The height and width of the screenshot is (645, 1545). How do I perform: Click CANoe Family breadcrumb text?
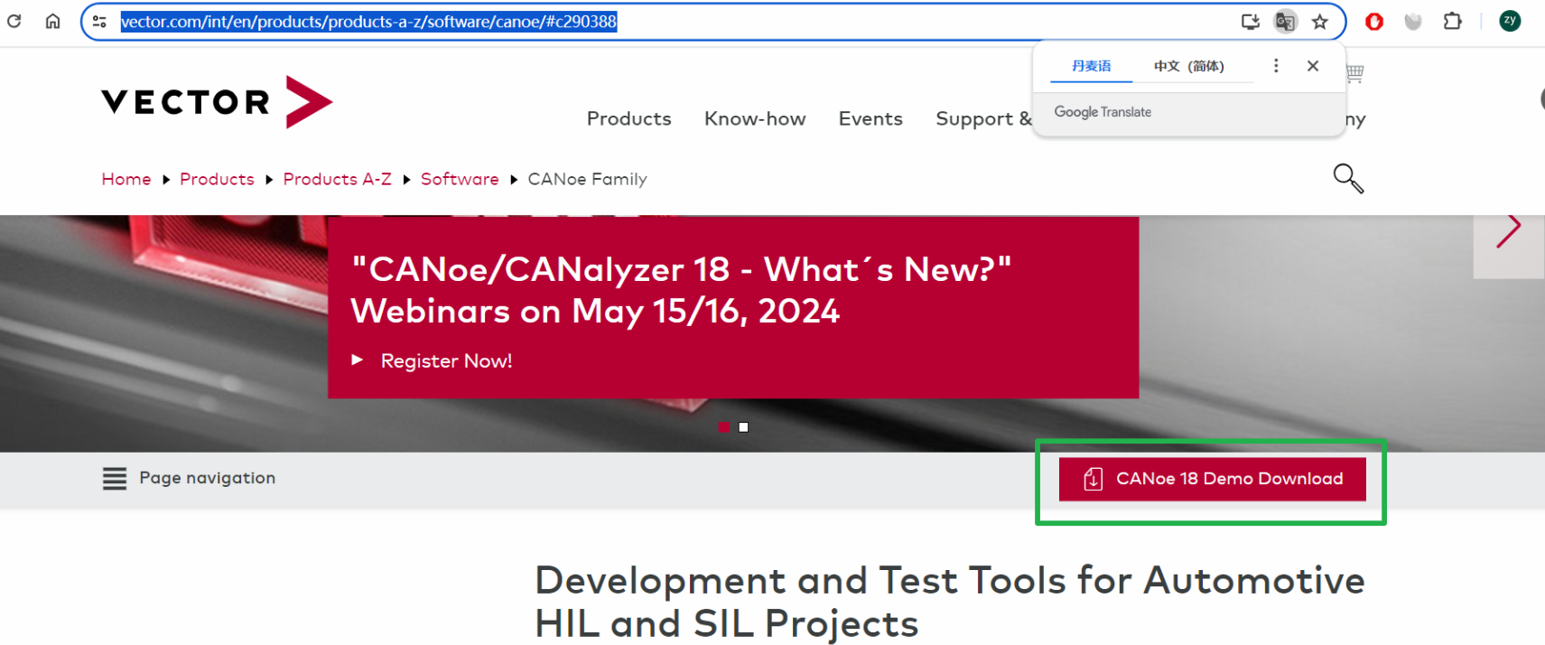pyautogui.click(x=588, y=179)
